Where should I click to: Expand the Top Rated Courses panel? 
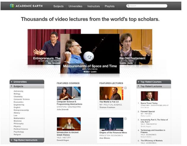pos(153,82)
